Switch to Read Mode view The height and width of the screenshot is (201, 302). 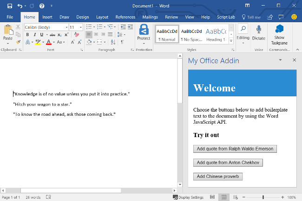(212, 197)
